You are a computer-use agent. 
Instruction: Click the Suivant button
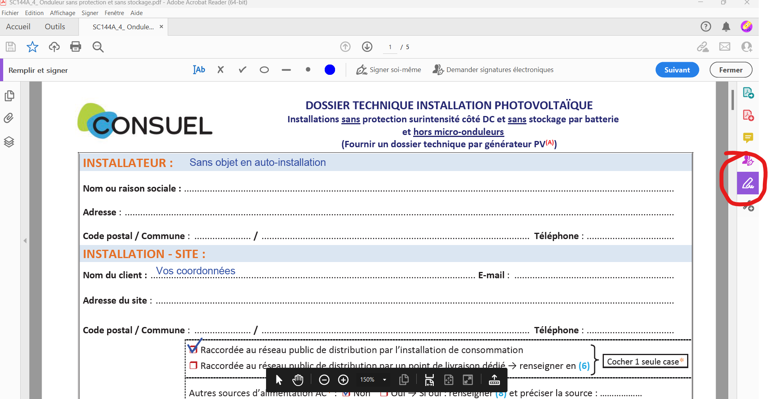point(677,70)
